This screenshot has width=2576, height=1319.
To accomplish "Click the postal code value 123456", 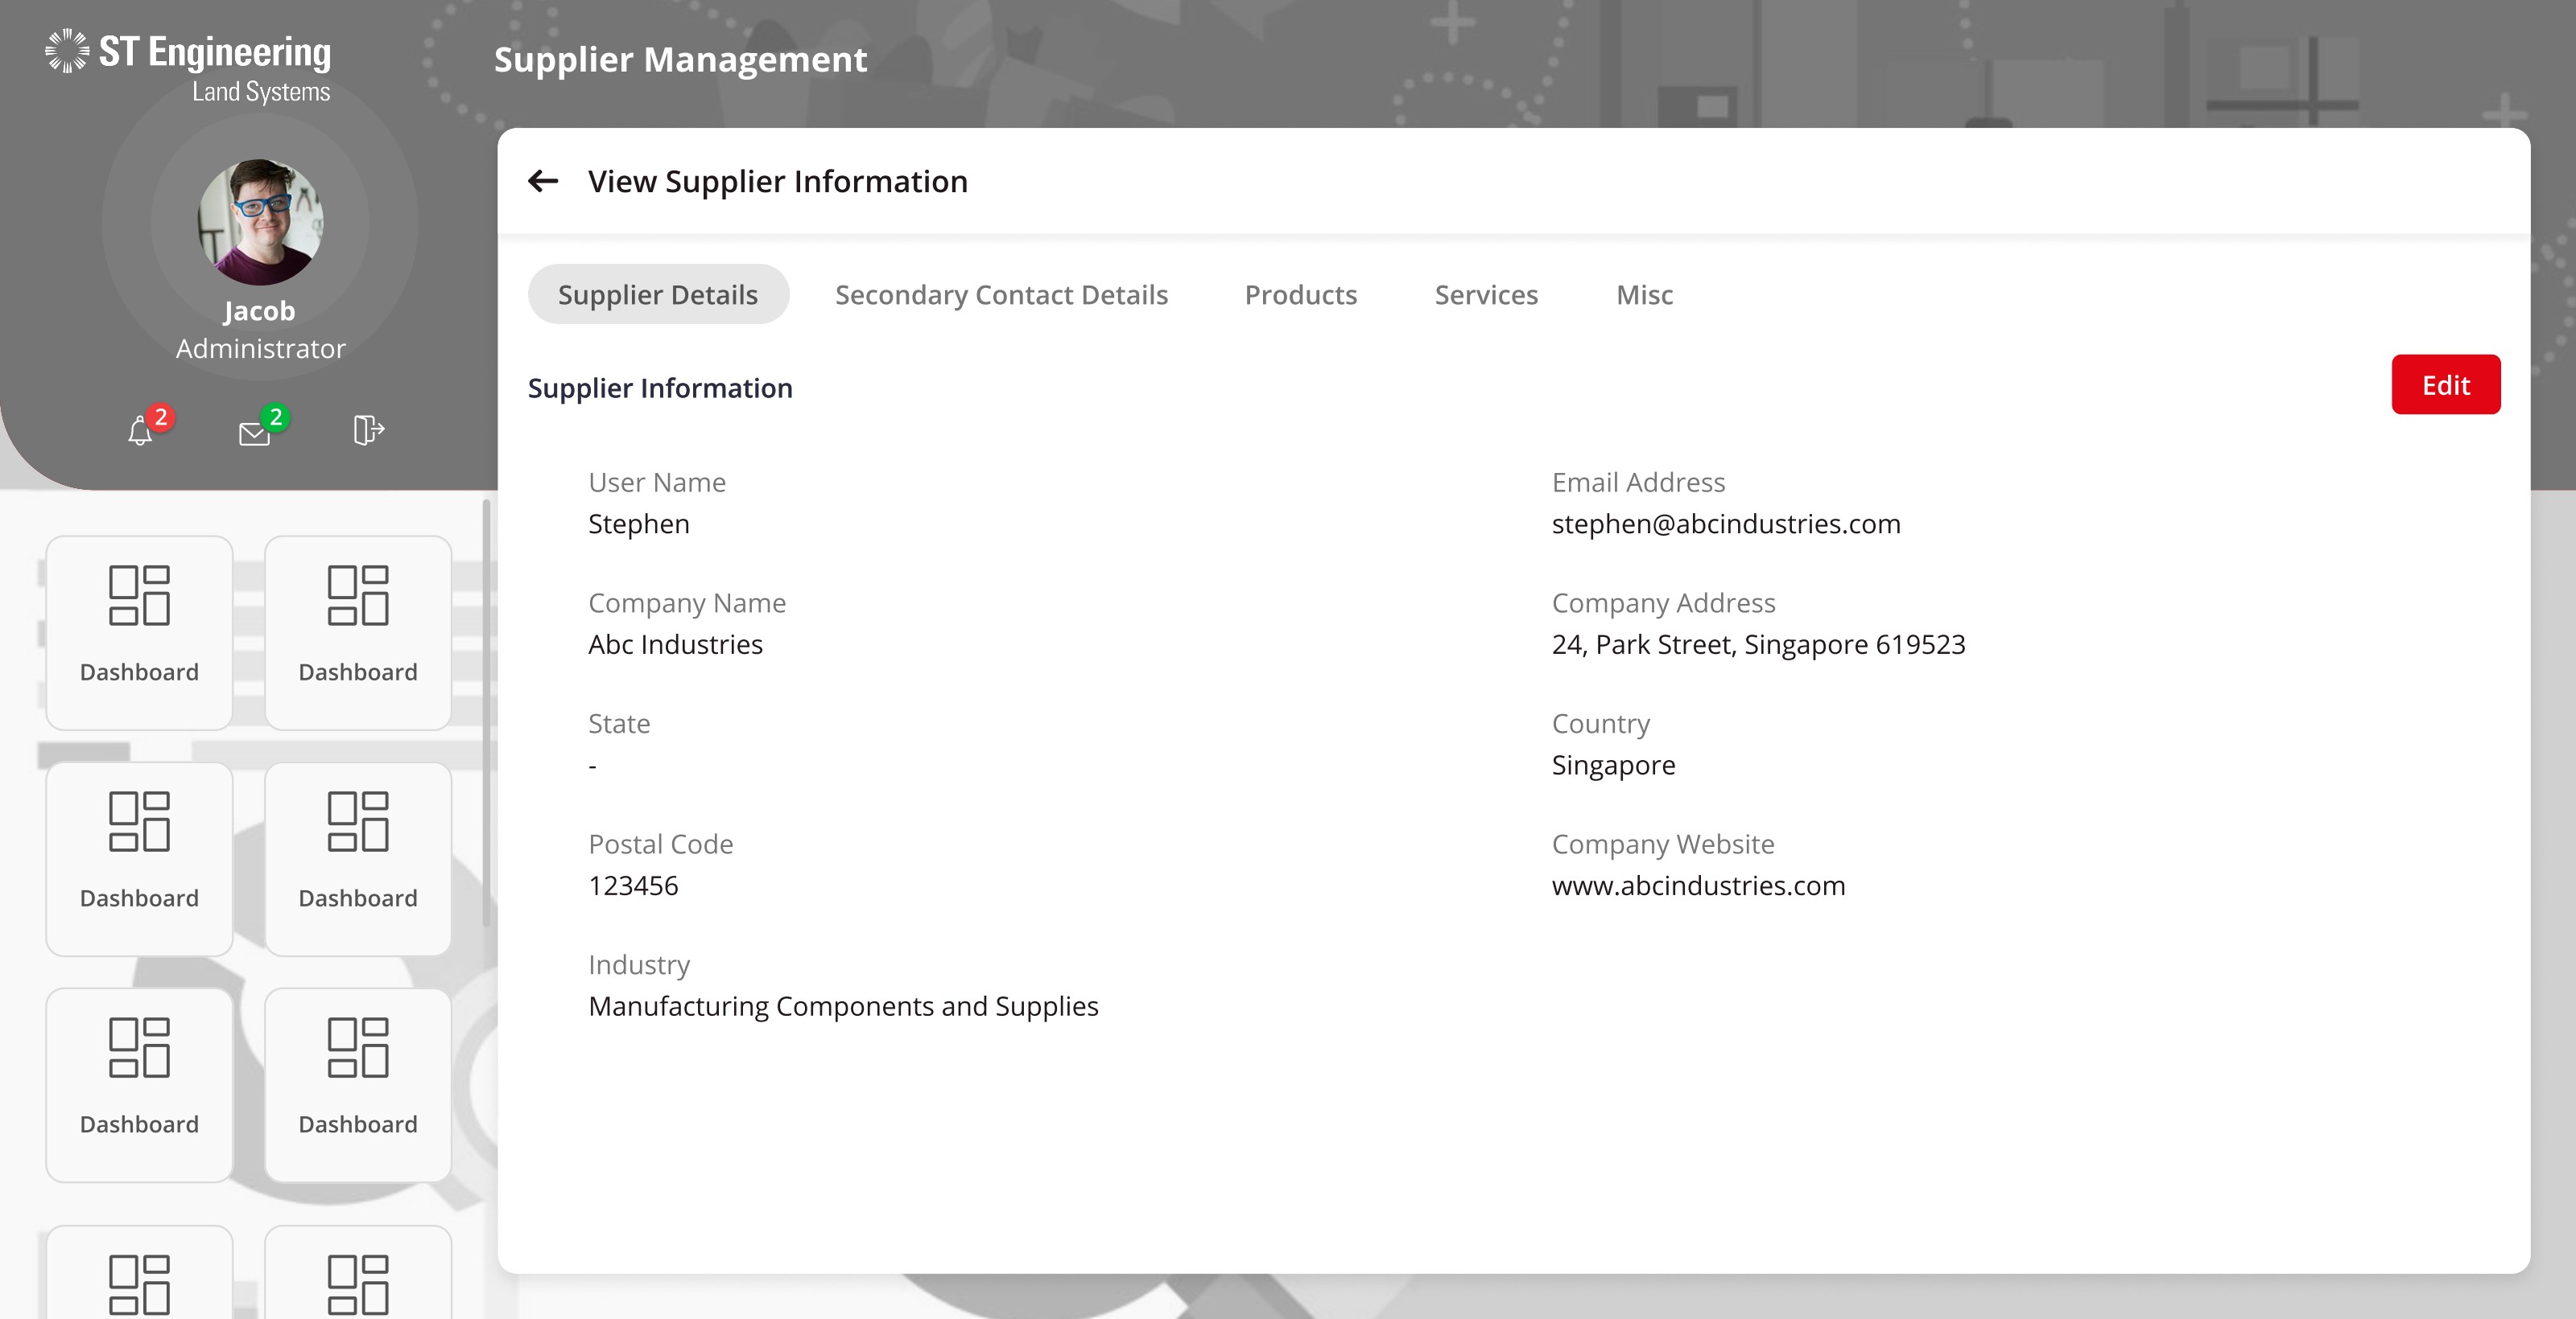I will point(633,885).
